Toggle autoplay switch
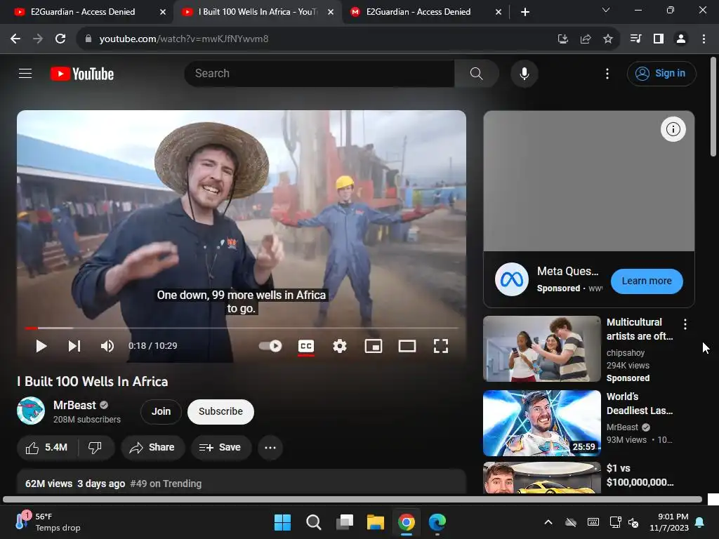Viewport: 719px width, 539px height. 270,346
